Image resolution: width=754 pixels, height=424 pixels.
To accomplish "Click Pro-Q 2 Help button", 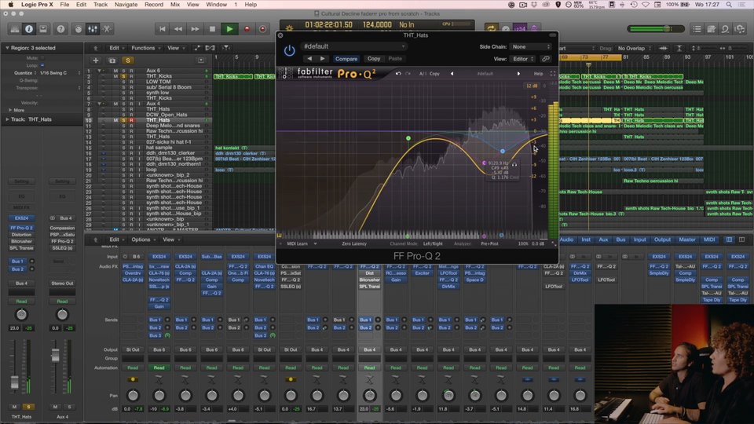I will pos(538,74).
